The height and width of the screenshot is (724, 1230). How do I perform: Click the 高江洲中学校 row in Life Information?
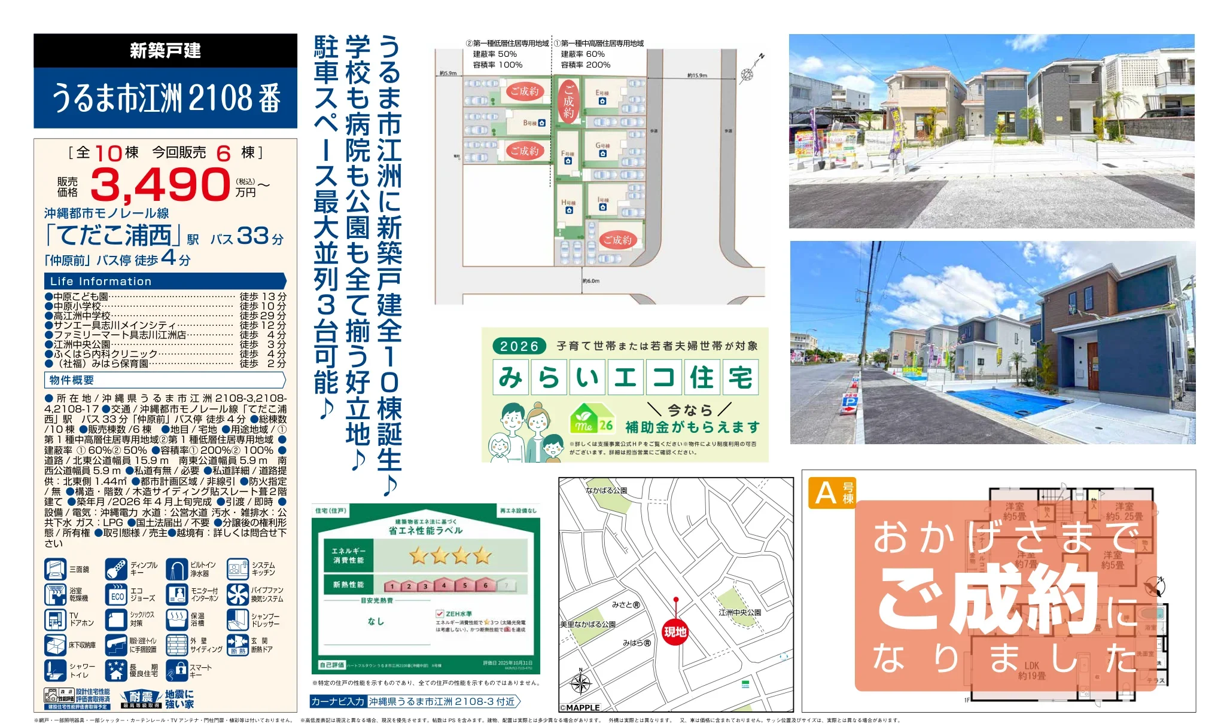tap(165, 316)
